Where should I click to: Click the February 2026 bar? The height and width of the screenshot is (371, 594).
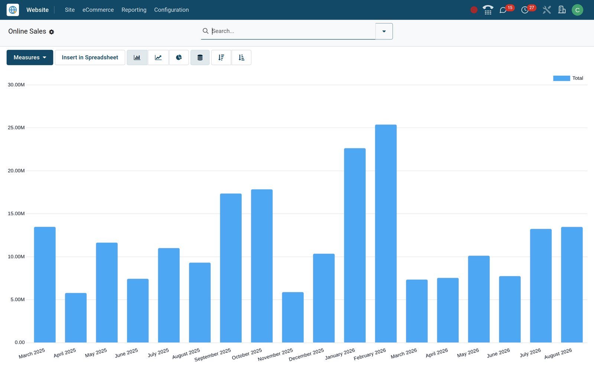pos(386,233)
